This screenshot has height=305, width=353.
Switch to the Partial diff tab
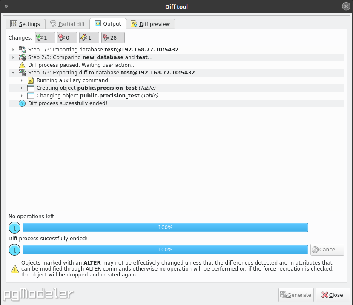point(67,24)
